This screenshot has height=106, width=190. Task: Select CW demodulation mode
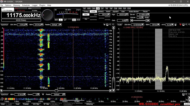pos(102,9)
